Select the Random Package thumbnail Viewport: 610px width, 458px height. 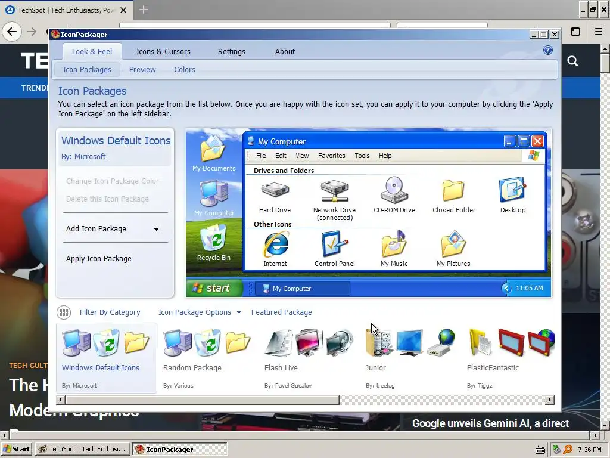click(207, 358)
